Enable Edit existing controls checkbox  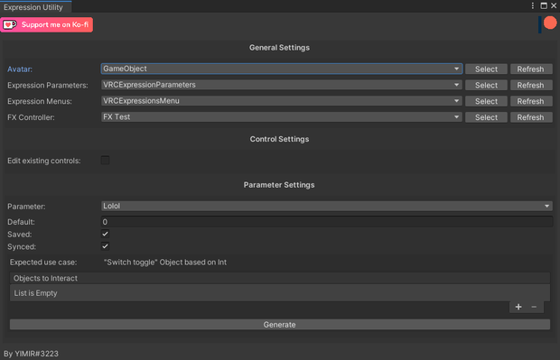coord(105,161)
